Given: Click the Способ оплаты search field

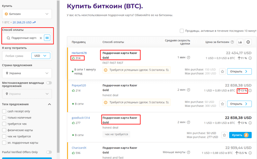Looking at the screenshot, I should [x=22, y=38].
